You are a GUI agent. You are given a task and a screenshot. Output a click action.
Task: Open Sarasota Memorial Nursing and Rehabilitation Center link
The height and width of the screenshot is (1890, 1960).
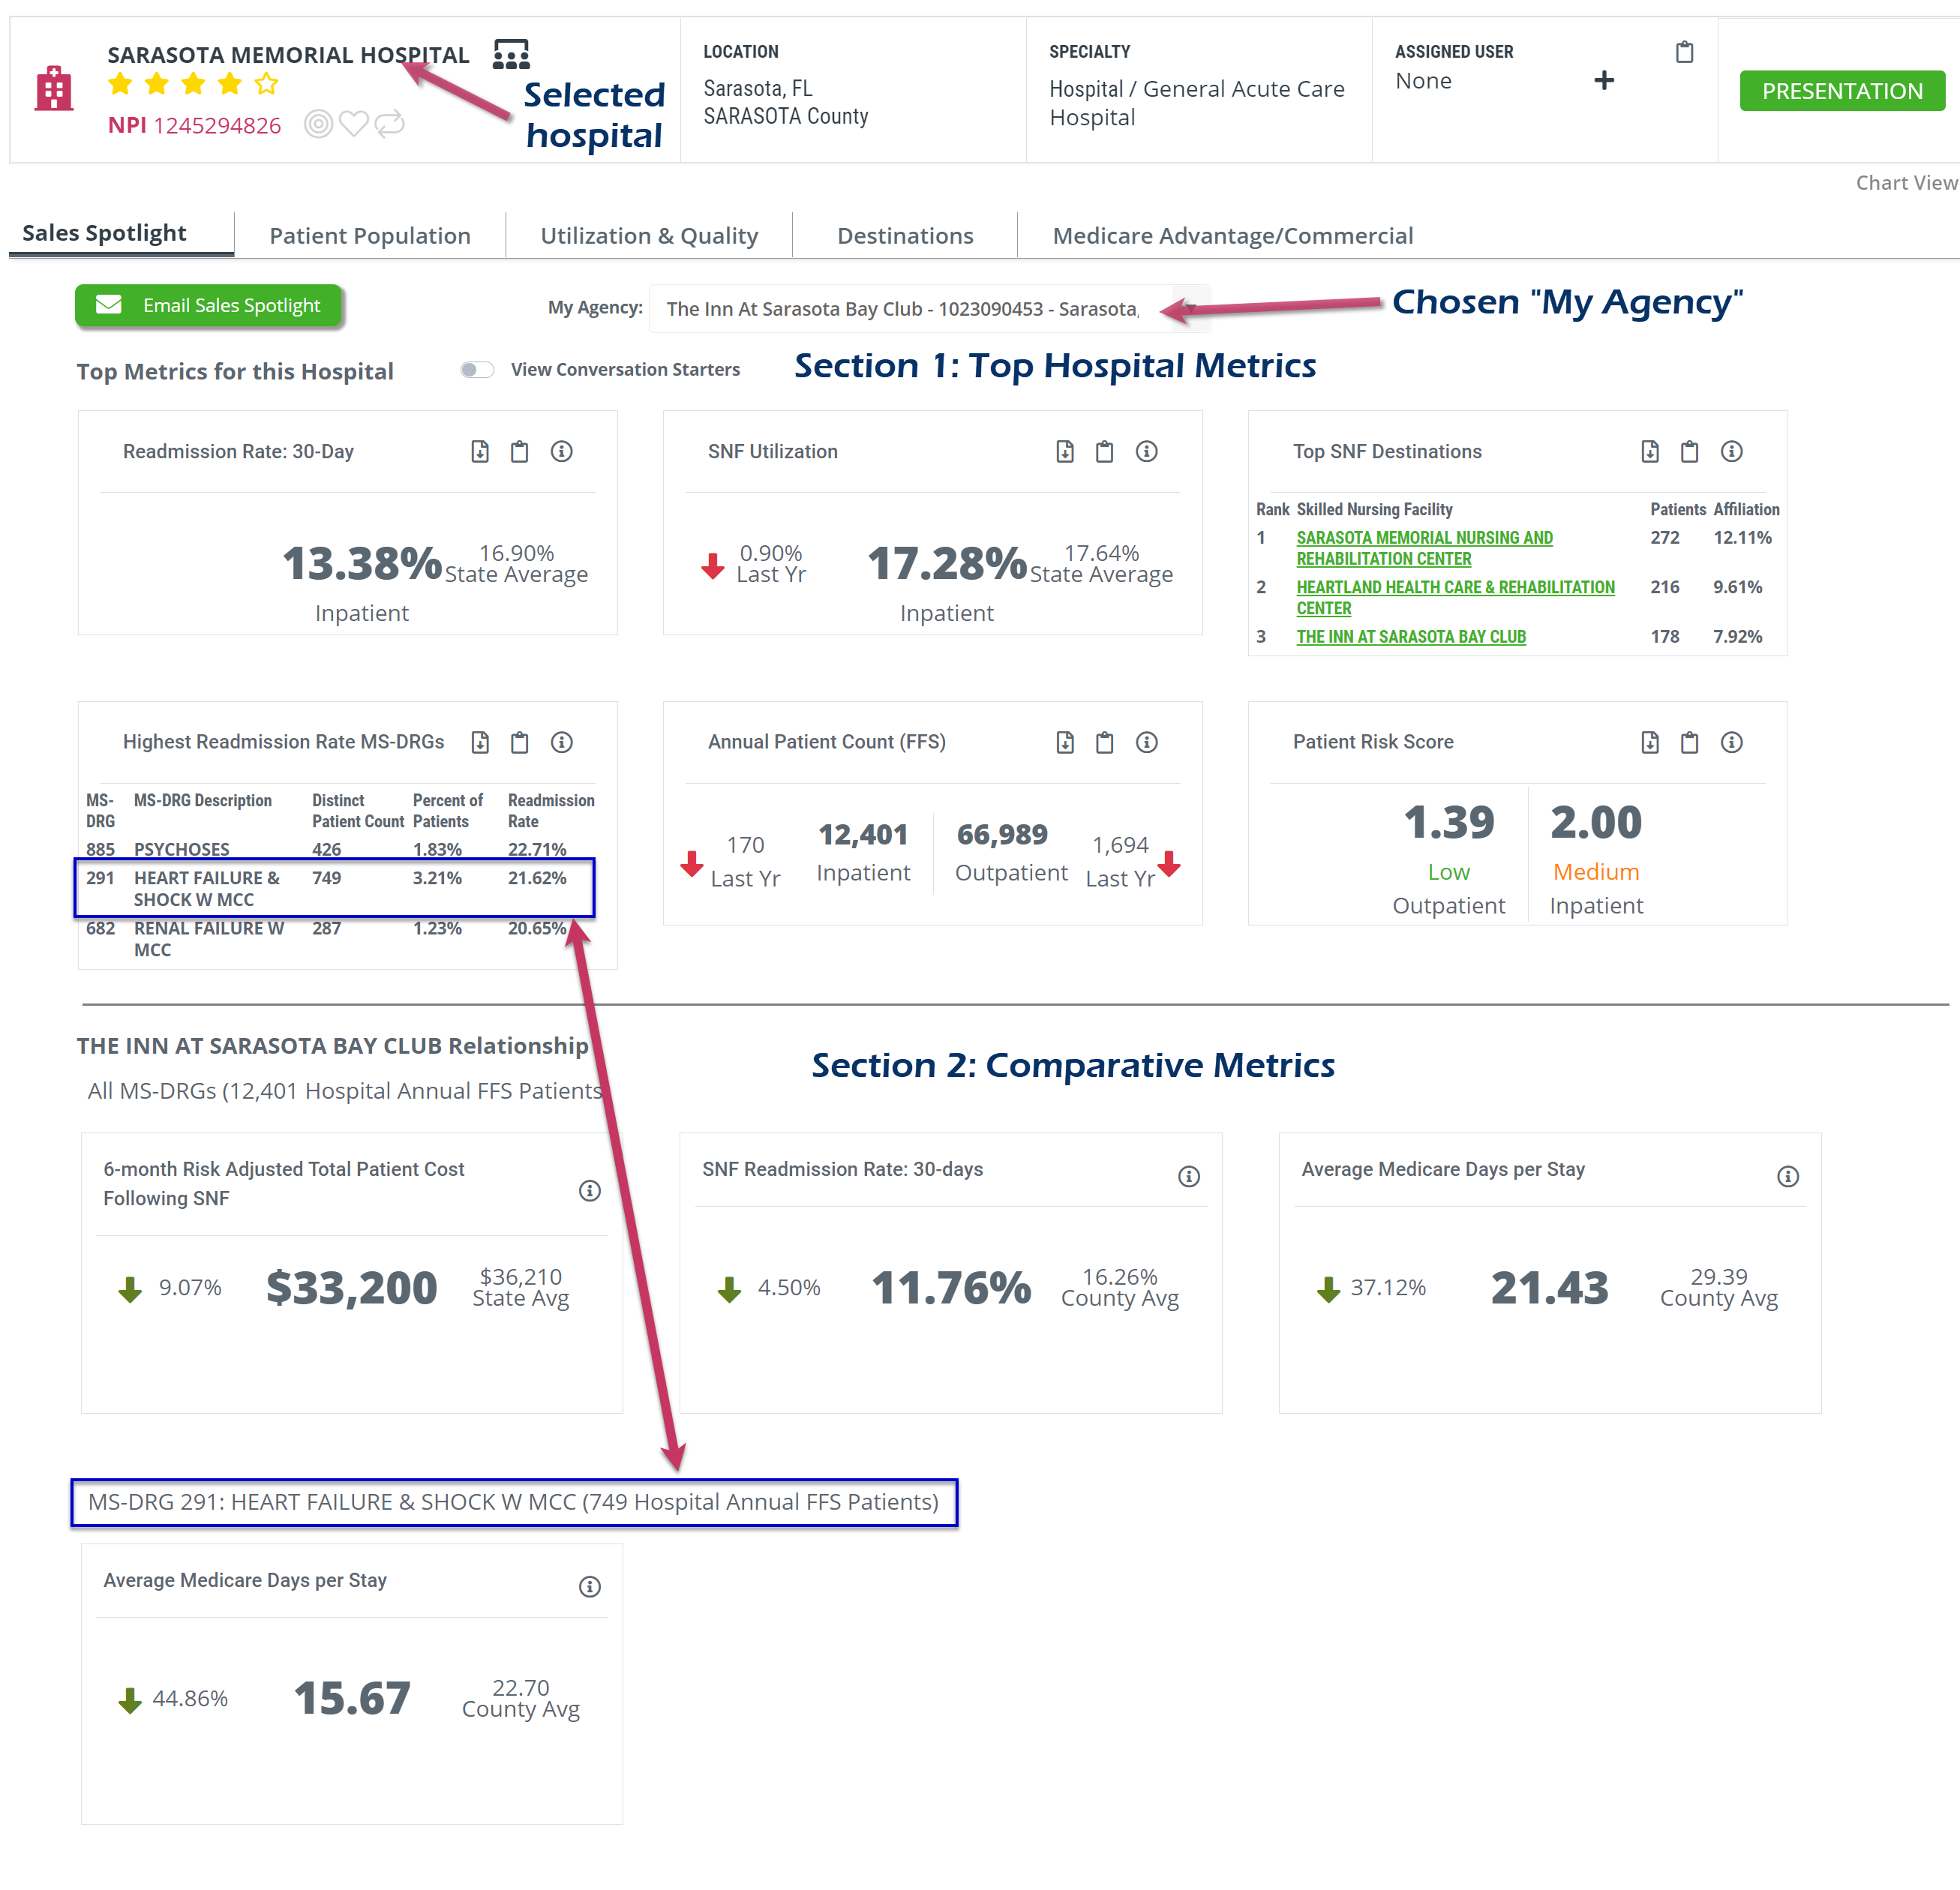pyautogui.click(x=1424, y=548)
